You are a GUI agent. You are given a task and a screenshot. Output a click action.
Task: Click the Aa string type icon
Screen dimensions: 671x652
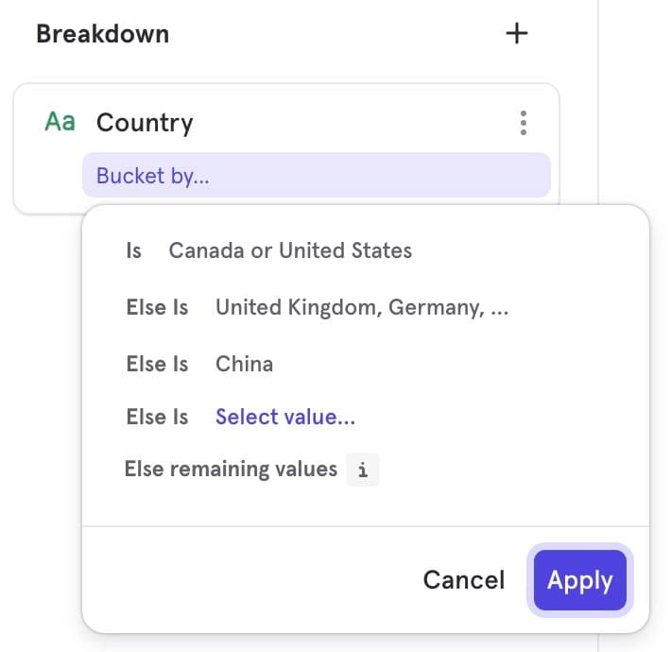[x=60, y=122]
